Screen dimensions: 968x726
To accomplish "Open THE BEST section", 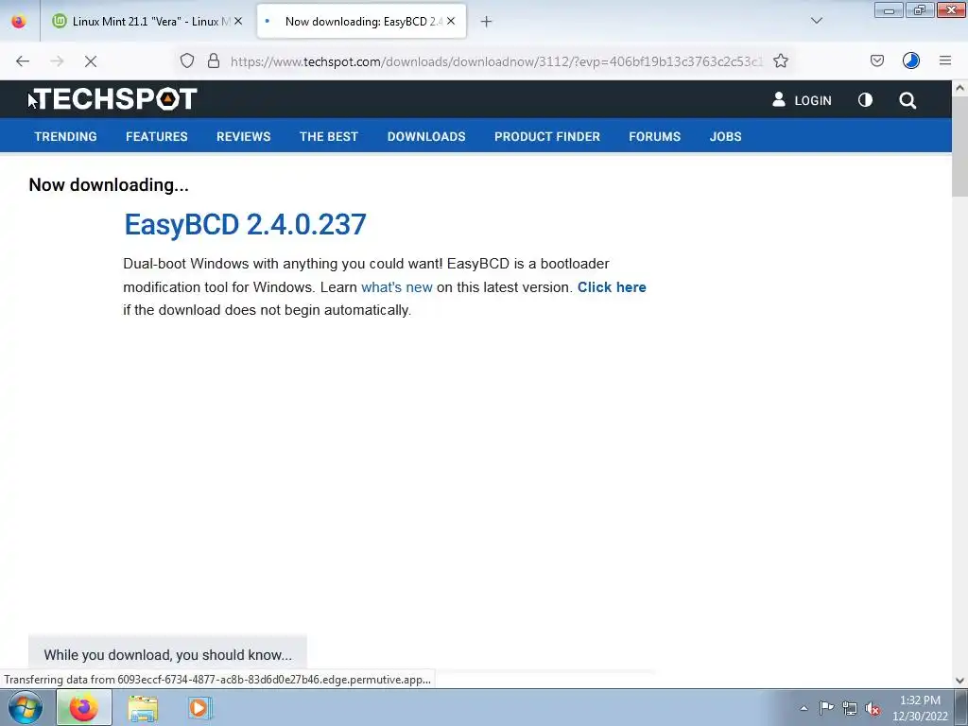I will point(329,136).
